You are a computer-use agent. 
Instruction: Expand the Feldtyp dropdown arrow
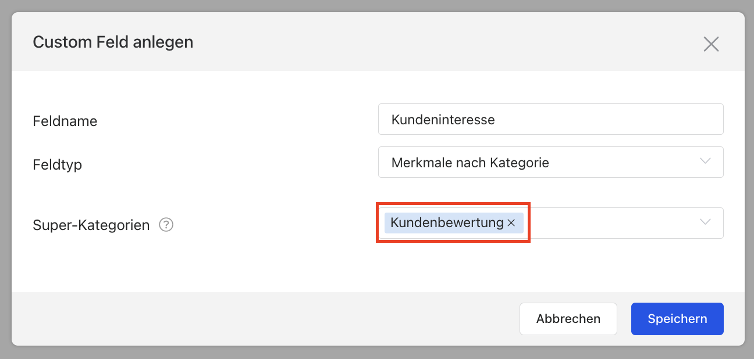tap(705, 161)
